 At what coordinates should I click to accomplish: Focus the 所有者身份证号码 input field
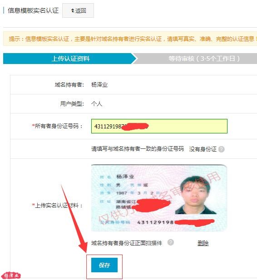(159, 126)
